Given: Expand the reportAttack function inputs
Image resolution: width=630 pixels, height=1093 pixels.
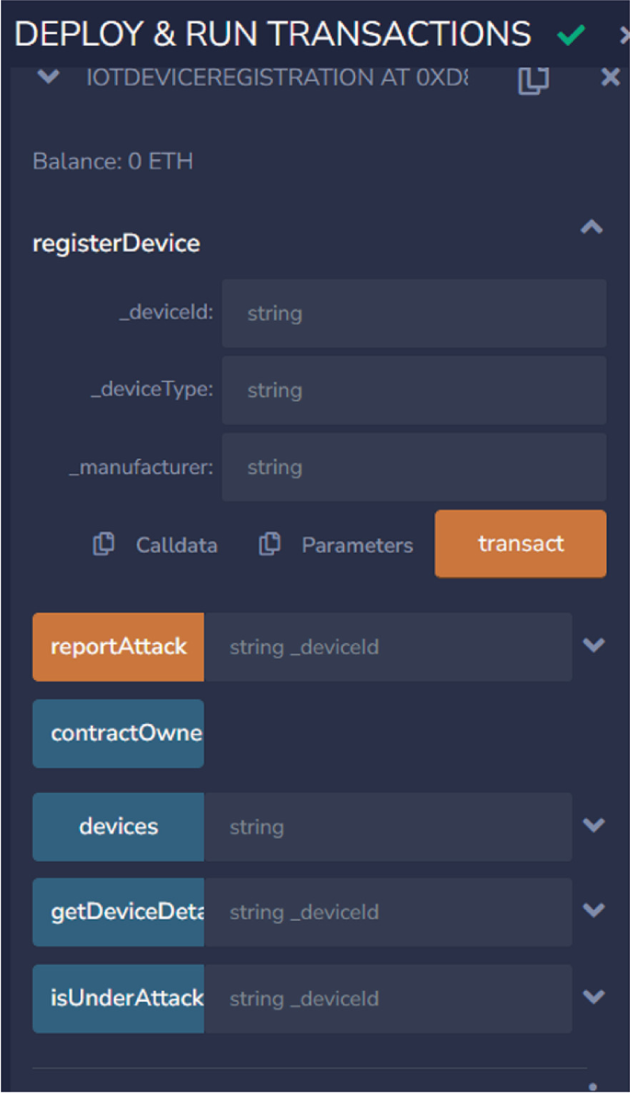Looking at the screenshot, I should [594, 646].
